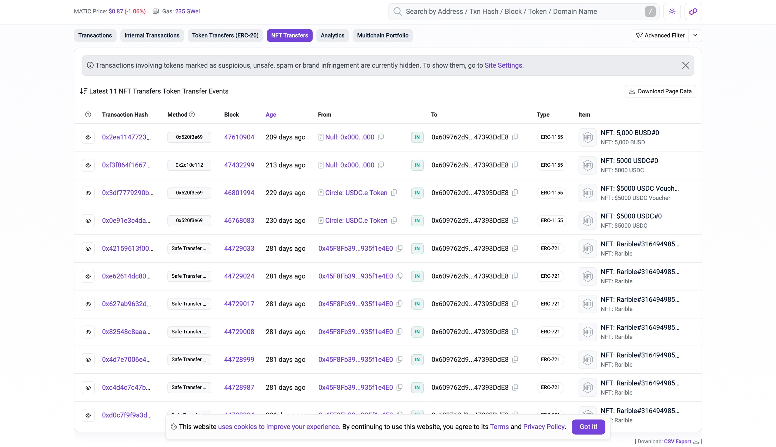Click the Advanced Filter button

pos(660,35)
